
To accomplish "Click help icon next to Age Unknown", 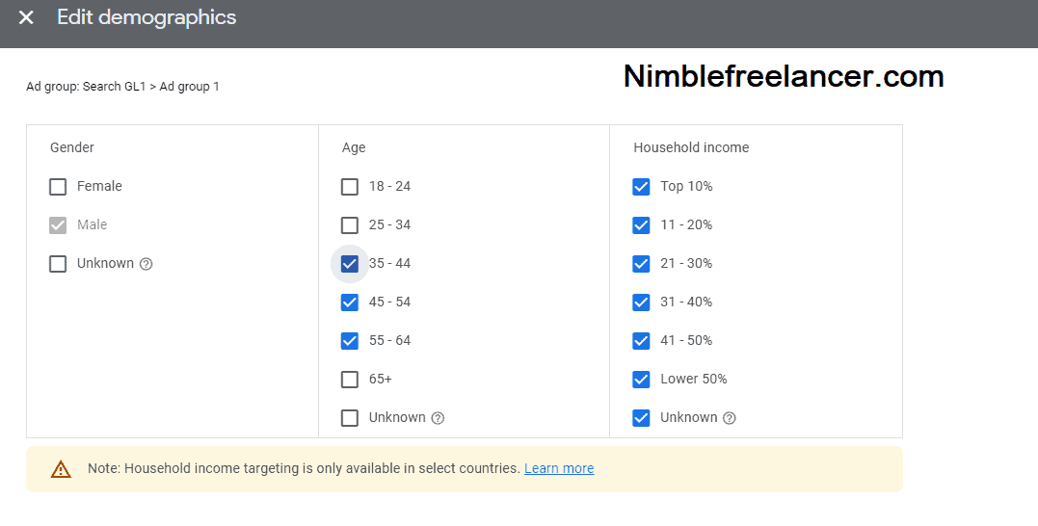I will pos(438,418).
